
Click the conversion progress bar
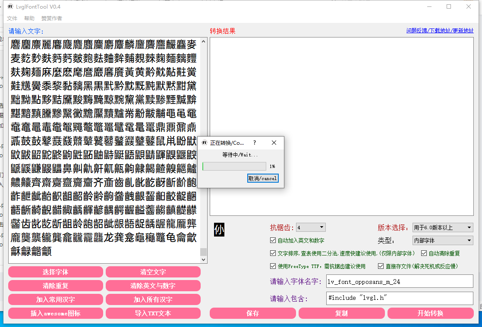click(x=234, y=166)
